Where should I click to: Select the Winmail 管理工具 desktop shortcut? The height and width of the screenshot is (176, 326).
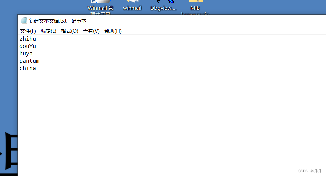(x=100, y=8)
